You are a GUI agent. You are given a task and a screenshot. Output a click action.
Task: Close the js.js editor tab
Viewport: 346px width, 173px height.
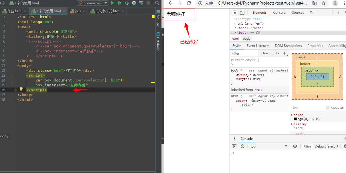(x=85, y=11)
